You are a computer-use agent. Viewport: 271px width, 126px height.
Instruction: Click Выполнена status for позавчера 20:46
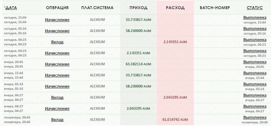[x=255, y=117]
